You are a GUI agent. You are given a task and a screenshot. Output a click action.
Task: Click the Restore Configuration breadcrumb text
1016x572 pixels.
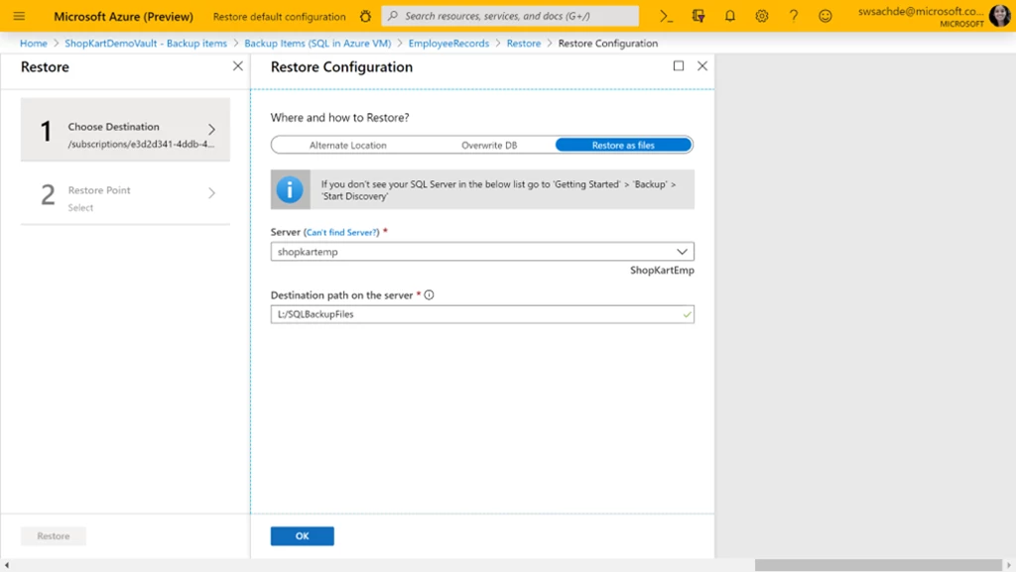point(608,44)
